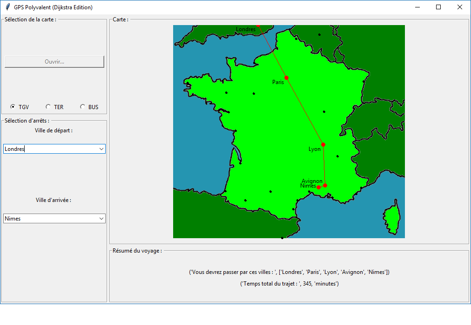Click the cities list summary text
The height and width of the screenshot is (325, 471).
point(289,272)
